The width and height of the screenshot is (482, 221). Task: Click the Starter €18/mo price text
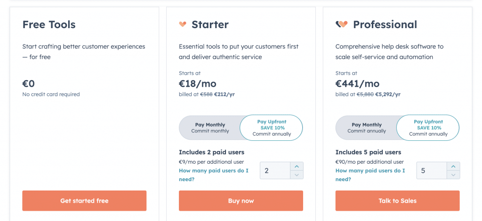[198, 84]
